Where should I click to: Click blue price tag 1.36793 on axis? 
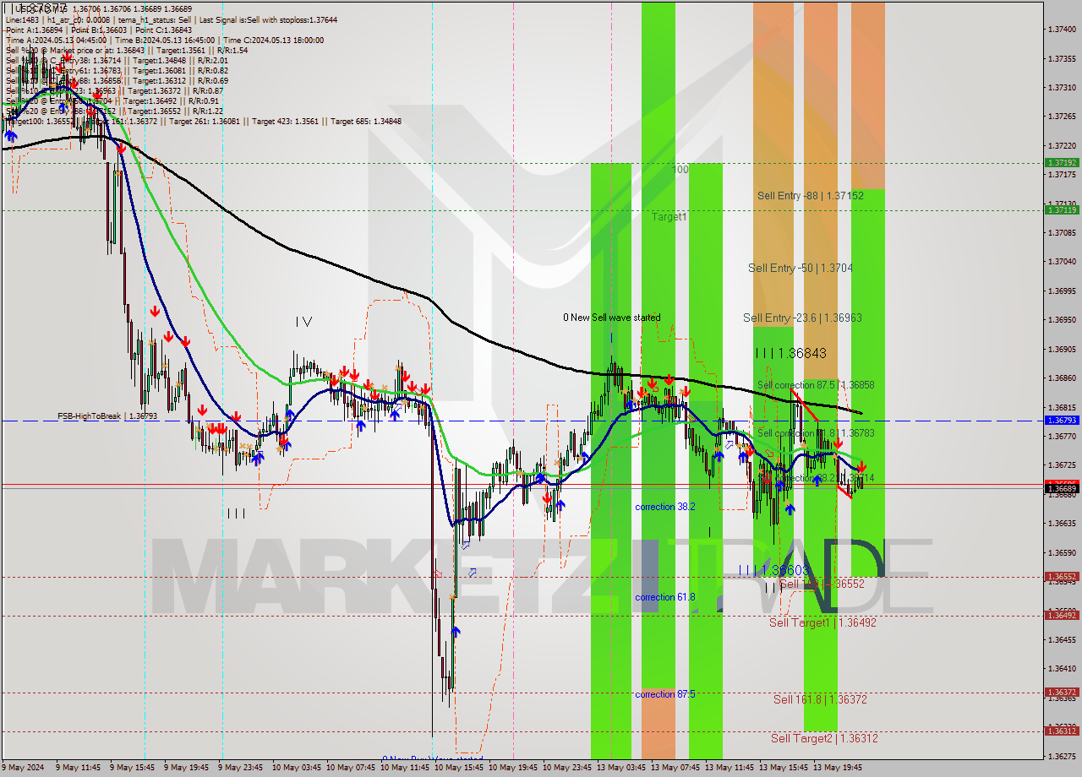(x=1062, y=420)
